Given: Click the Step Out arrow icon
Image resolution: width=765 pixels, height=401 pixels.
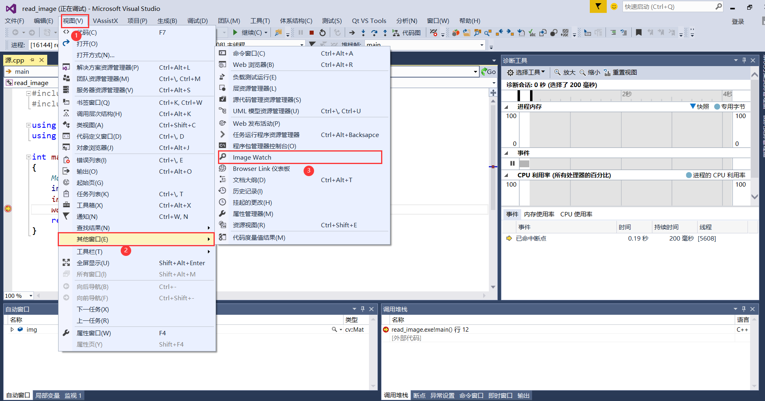Looking at the screenshot, I should (385, 33).
